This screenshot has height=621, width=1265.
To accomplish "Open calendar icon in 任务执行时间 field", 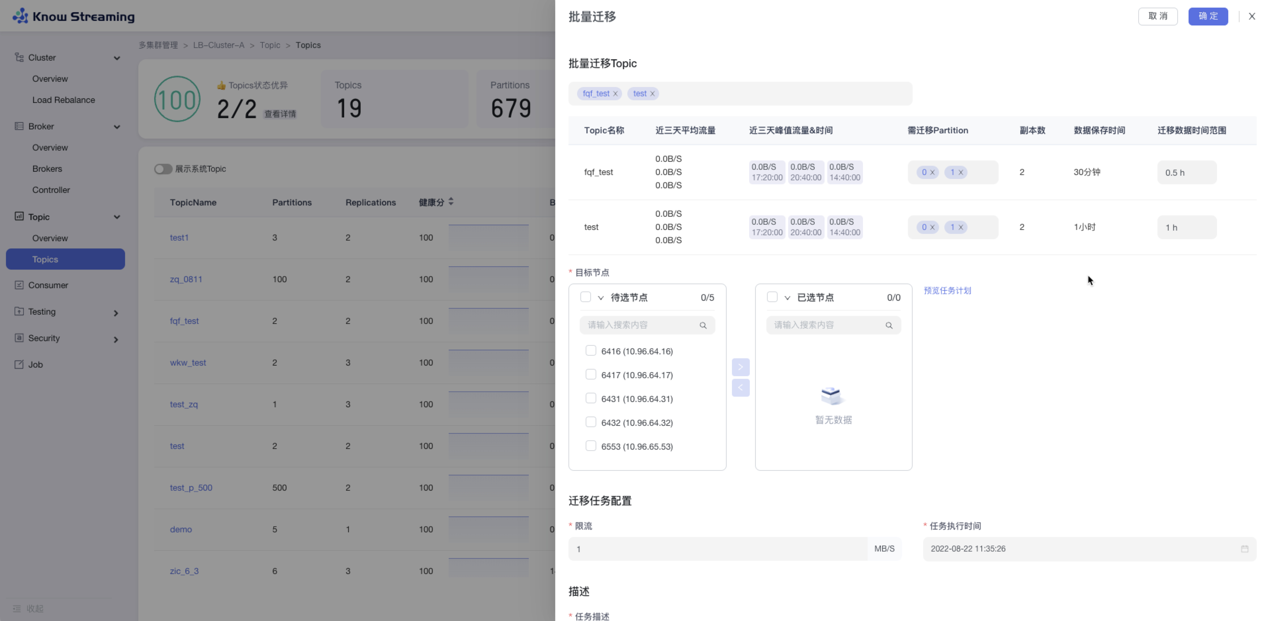I will pos(1244,549).
